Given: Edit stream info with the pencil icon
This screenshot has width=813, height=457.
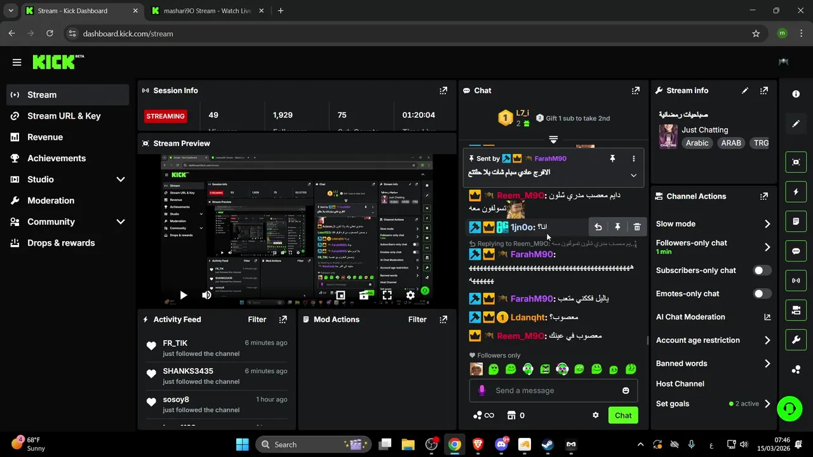Looking at the screenshot, I should pyautogui.click(x=745, y=91).
